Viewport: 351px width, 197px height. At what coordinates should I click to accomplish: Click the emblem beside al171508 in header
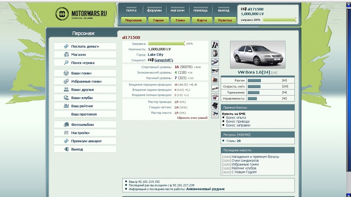click(x=243, y=9)
